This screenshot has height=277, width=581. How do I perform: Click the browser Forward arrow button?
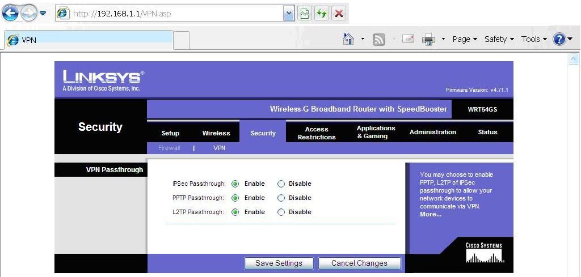(28, 14)
